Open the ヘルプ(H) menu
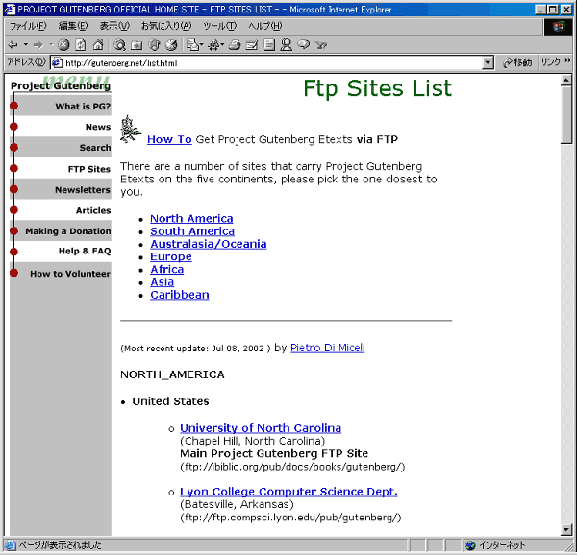 tap(265, 26)
